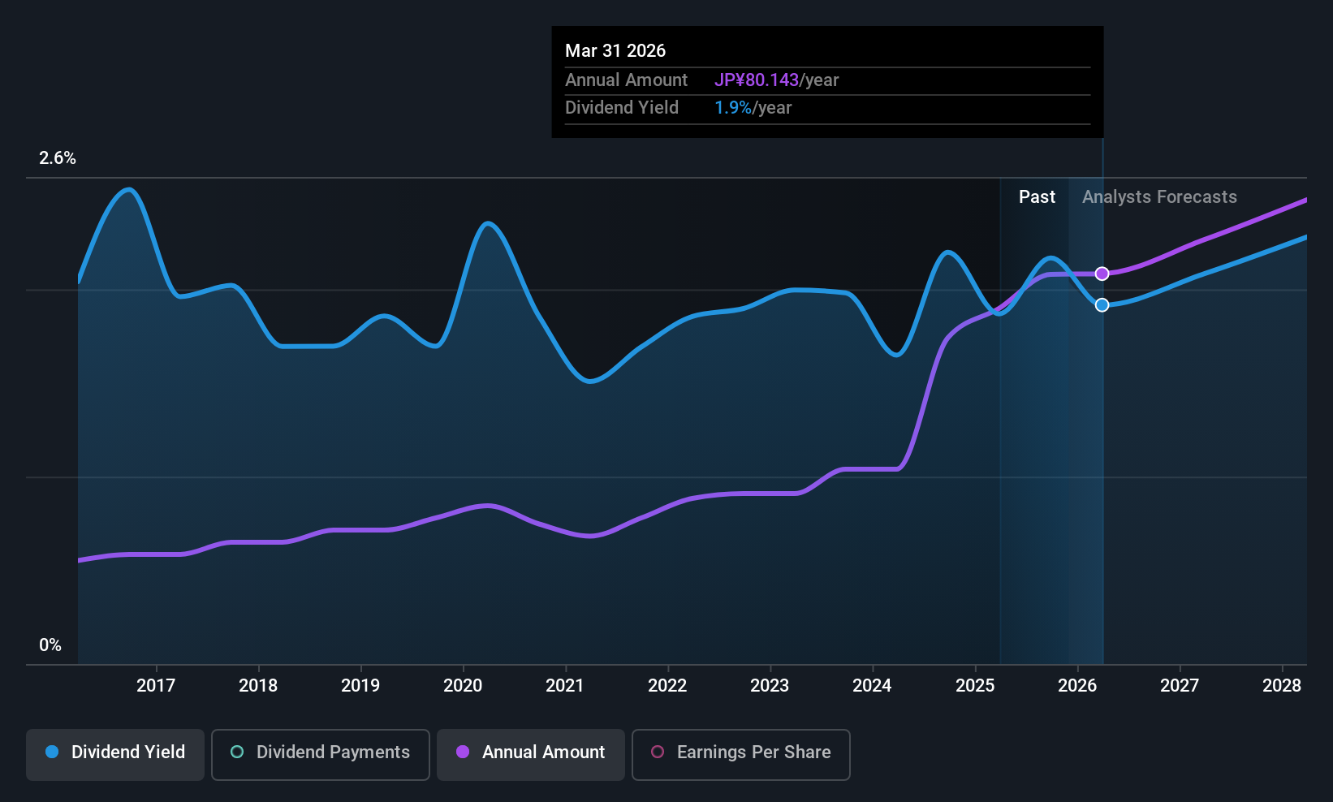Screen dimensions: 1333x802
Task: Select the purple data marker on the chart line
Action: coord(1102,274)
